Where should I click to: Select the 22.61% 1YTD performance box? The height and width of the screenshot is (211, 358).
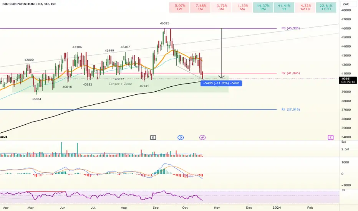tap(326, 7)
